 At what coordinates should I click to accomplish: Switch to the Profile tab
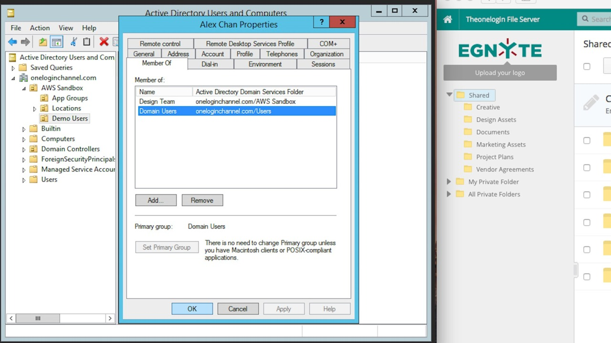(245, 54)
